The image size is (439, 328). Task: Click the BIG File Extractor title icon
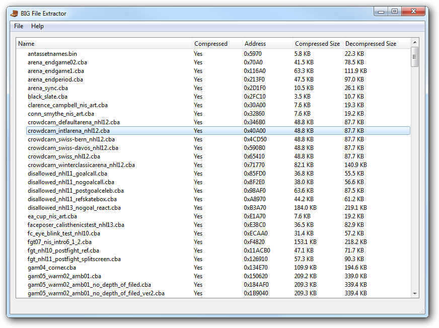(14, 13)
